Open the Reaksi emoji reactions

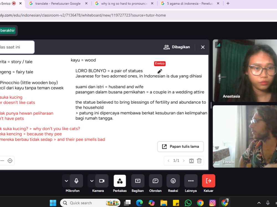click(173, 181)
